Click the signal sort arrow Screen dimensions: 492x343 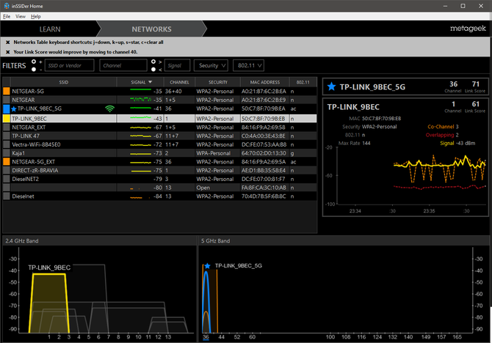(x=150, y=82)
